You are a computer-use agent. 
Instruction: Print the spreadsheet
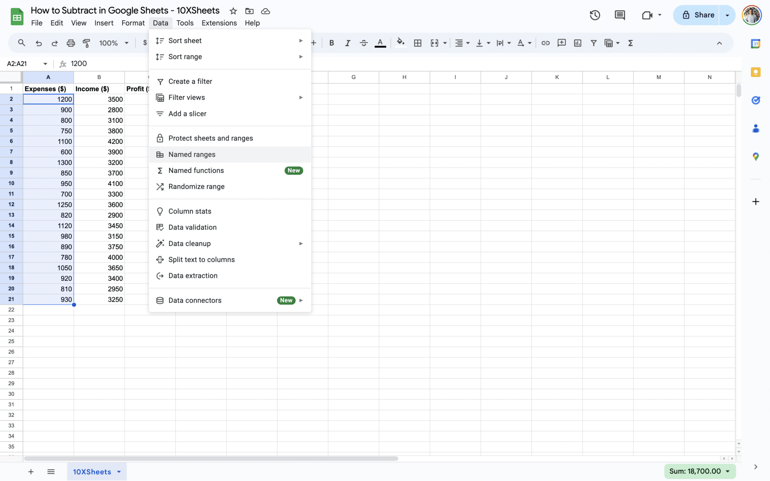coord(71,43)
